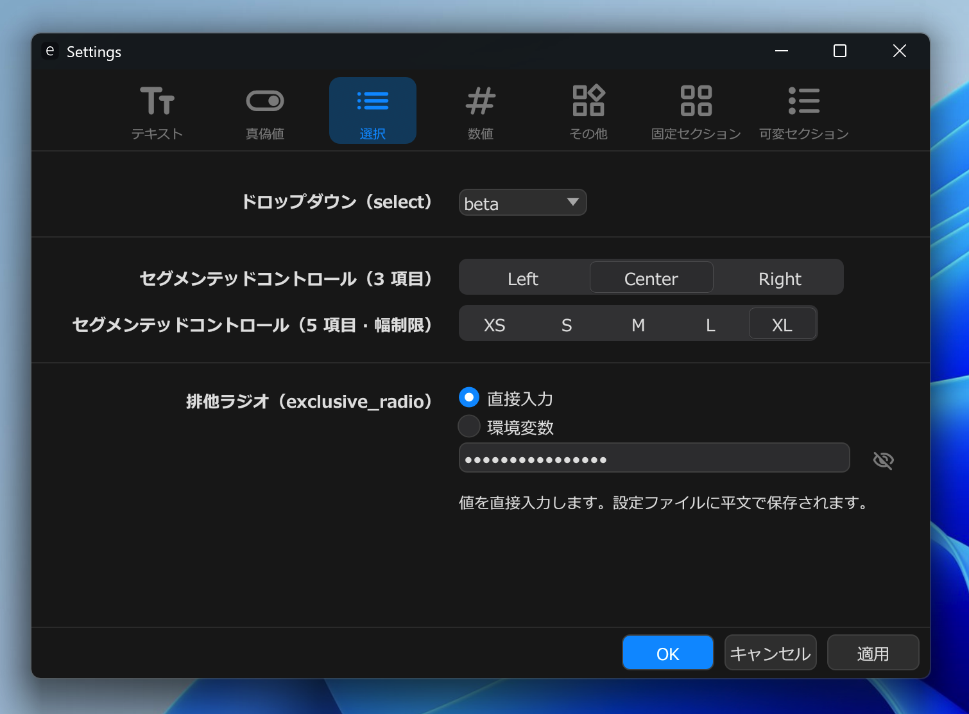Image resolution: width=969 pixels, height=714 pixels.
Task: Click the Settings app icon in title bar
Action: point(50,51)
